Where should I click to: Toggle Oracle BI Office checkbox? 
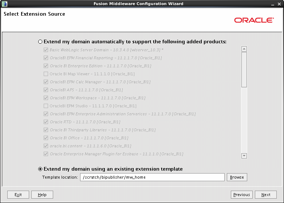46,138
